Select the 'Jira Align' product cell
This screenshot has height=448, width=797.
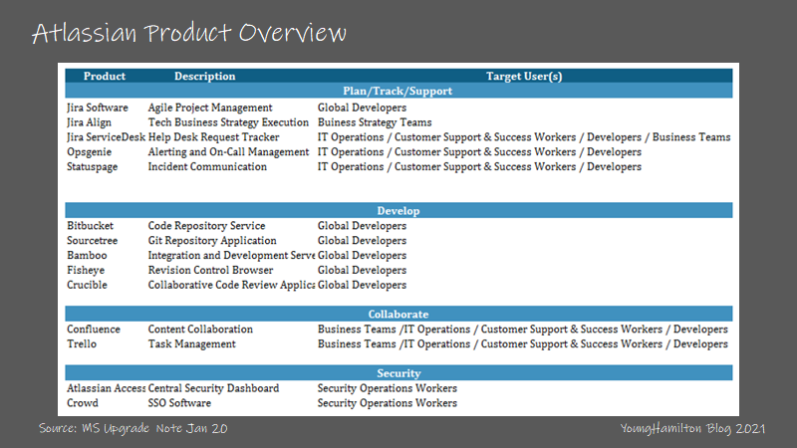(89, 122)
